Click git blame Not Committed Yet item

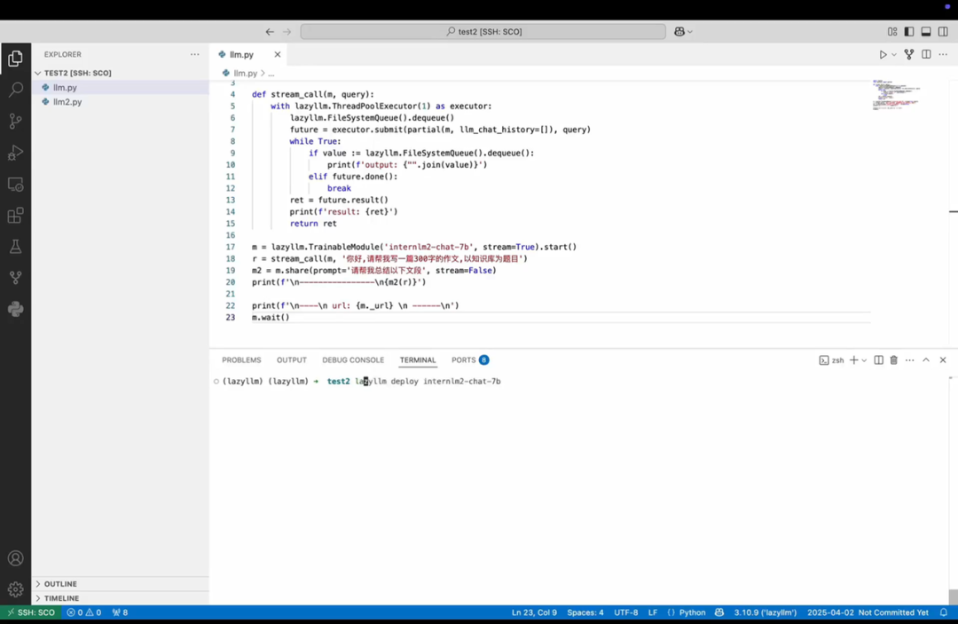click(x=868, y=612)
